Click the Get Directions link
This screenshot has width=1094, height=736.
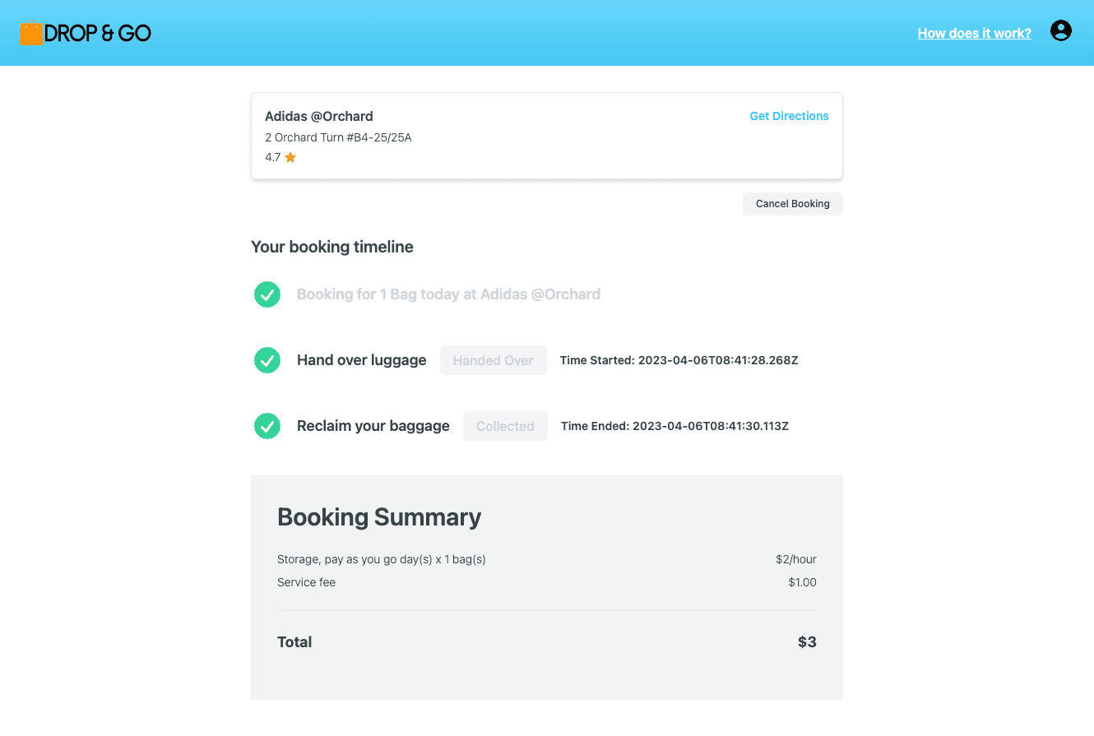point(789,116)
